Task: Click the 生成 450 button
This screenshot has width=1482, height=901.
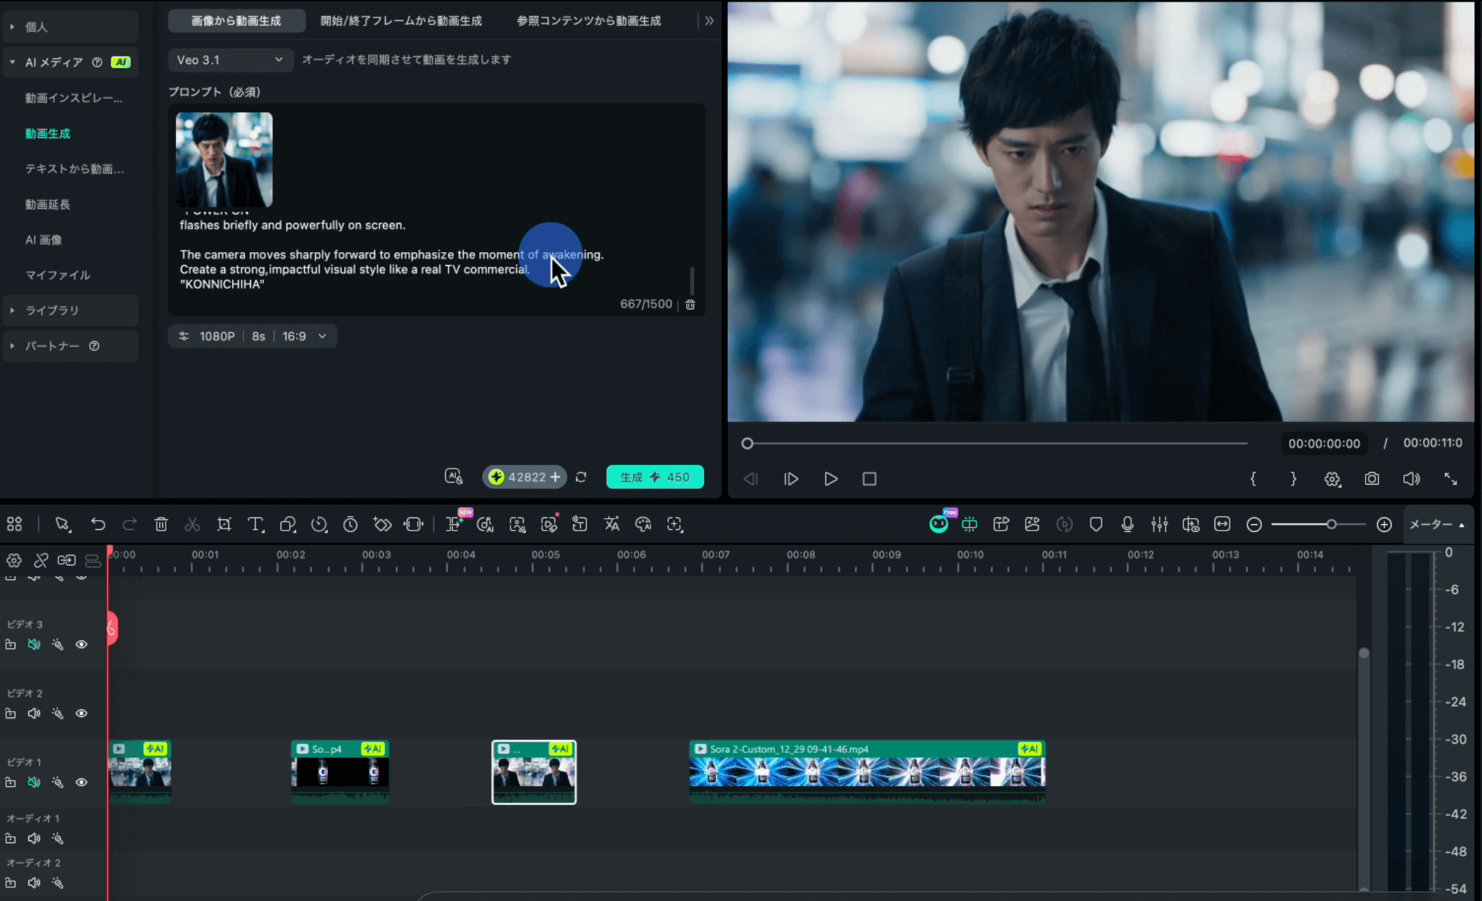Action: pyautogui.click(x=655, y=477)
